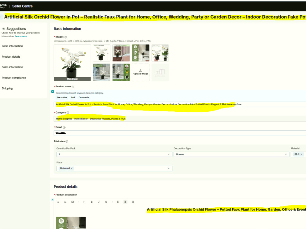Viewport: 306px width, 229px height.
Task: Open the Quantity Per Pack dropdown
Action: (x=114, y=154)
